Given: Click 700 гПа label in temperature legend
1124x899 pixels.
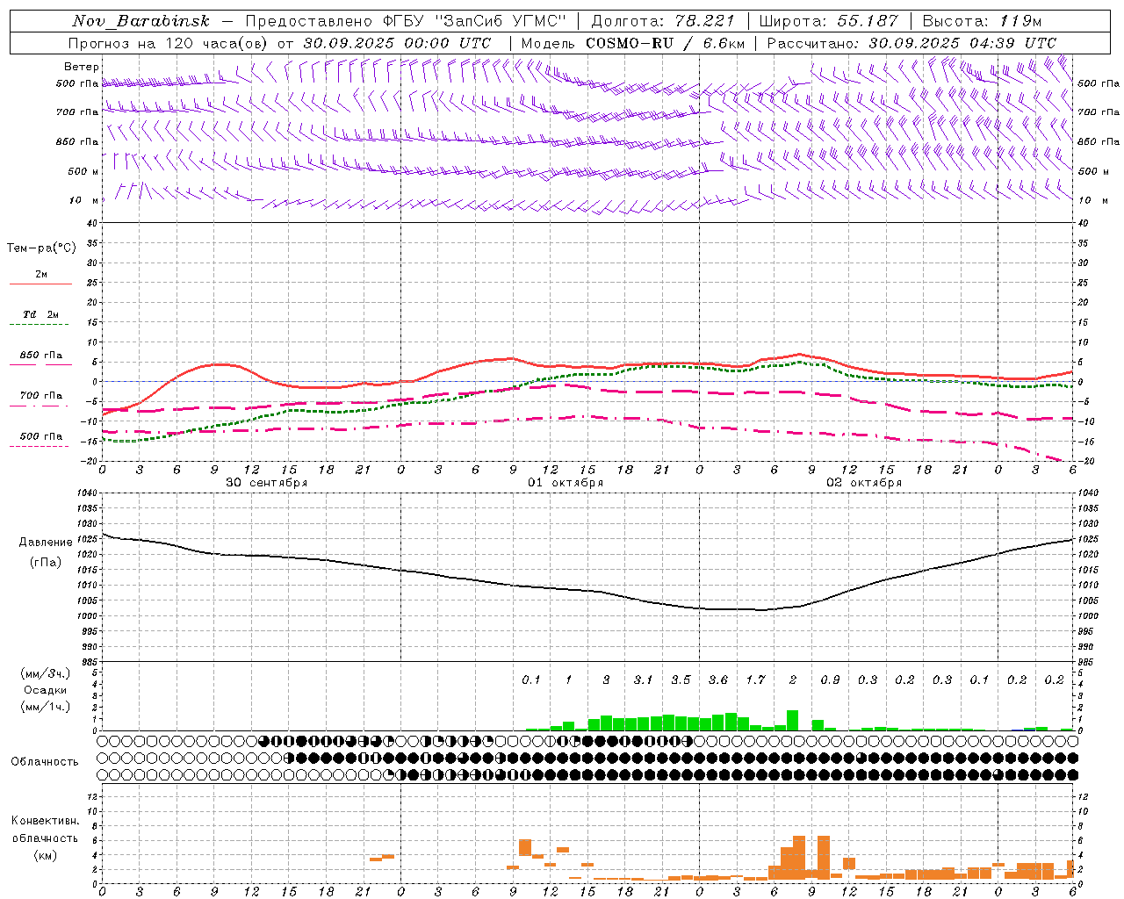Looking at the screenshot, I should coord(41,396).
